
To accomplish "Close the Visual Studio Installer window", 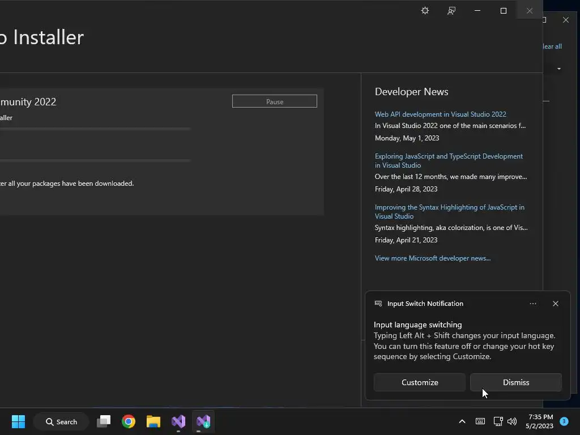I will [x=530, y=11].
